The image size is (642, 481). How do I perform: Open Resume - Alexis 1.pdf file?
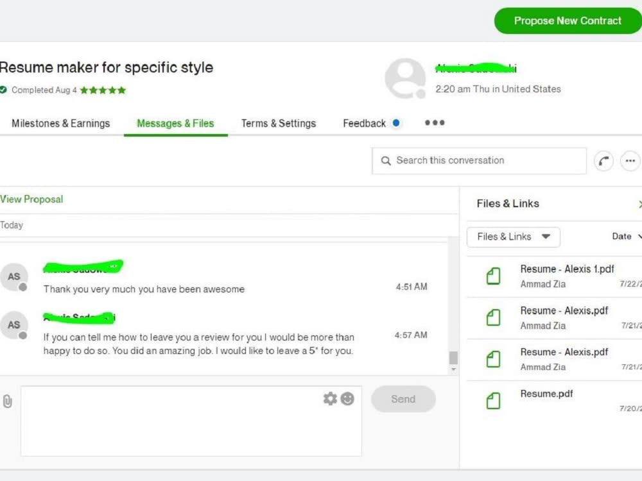567,269
